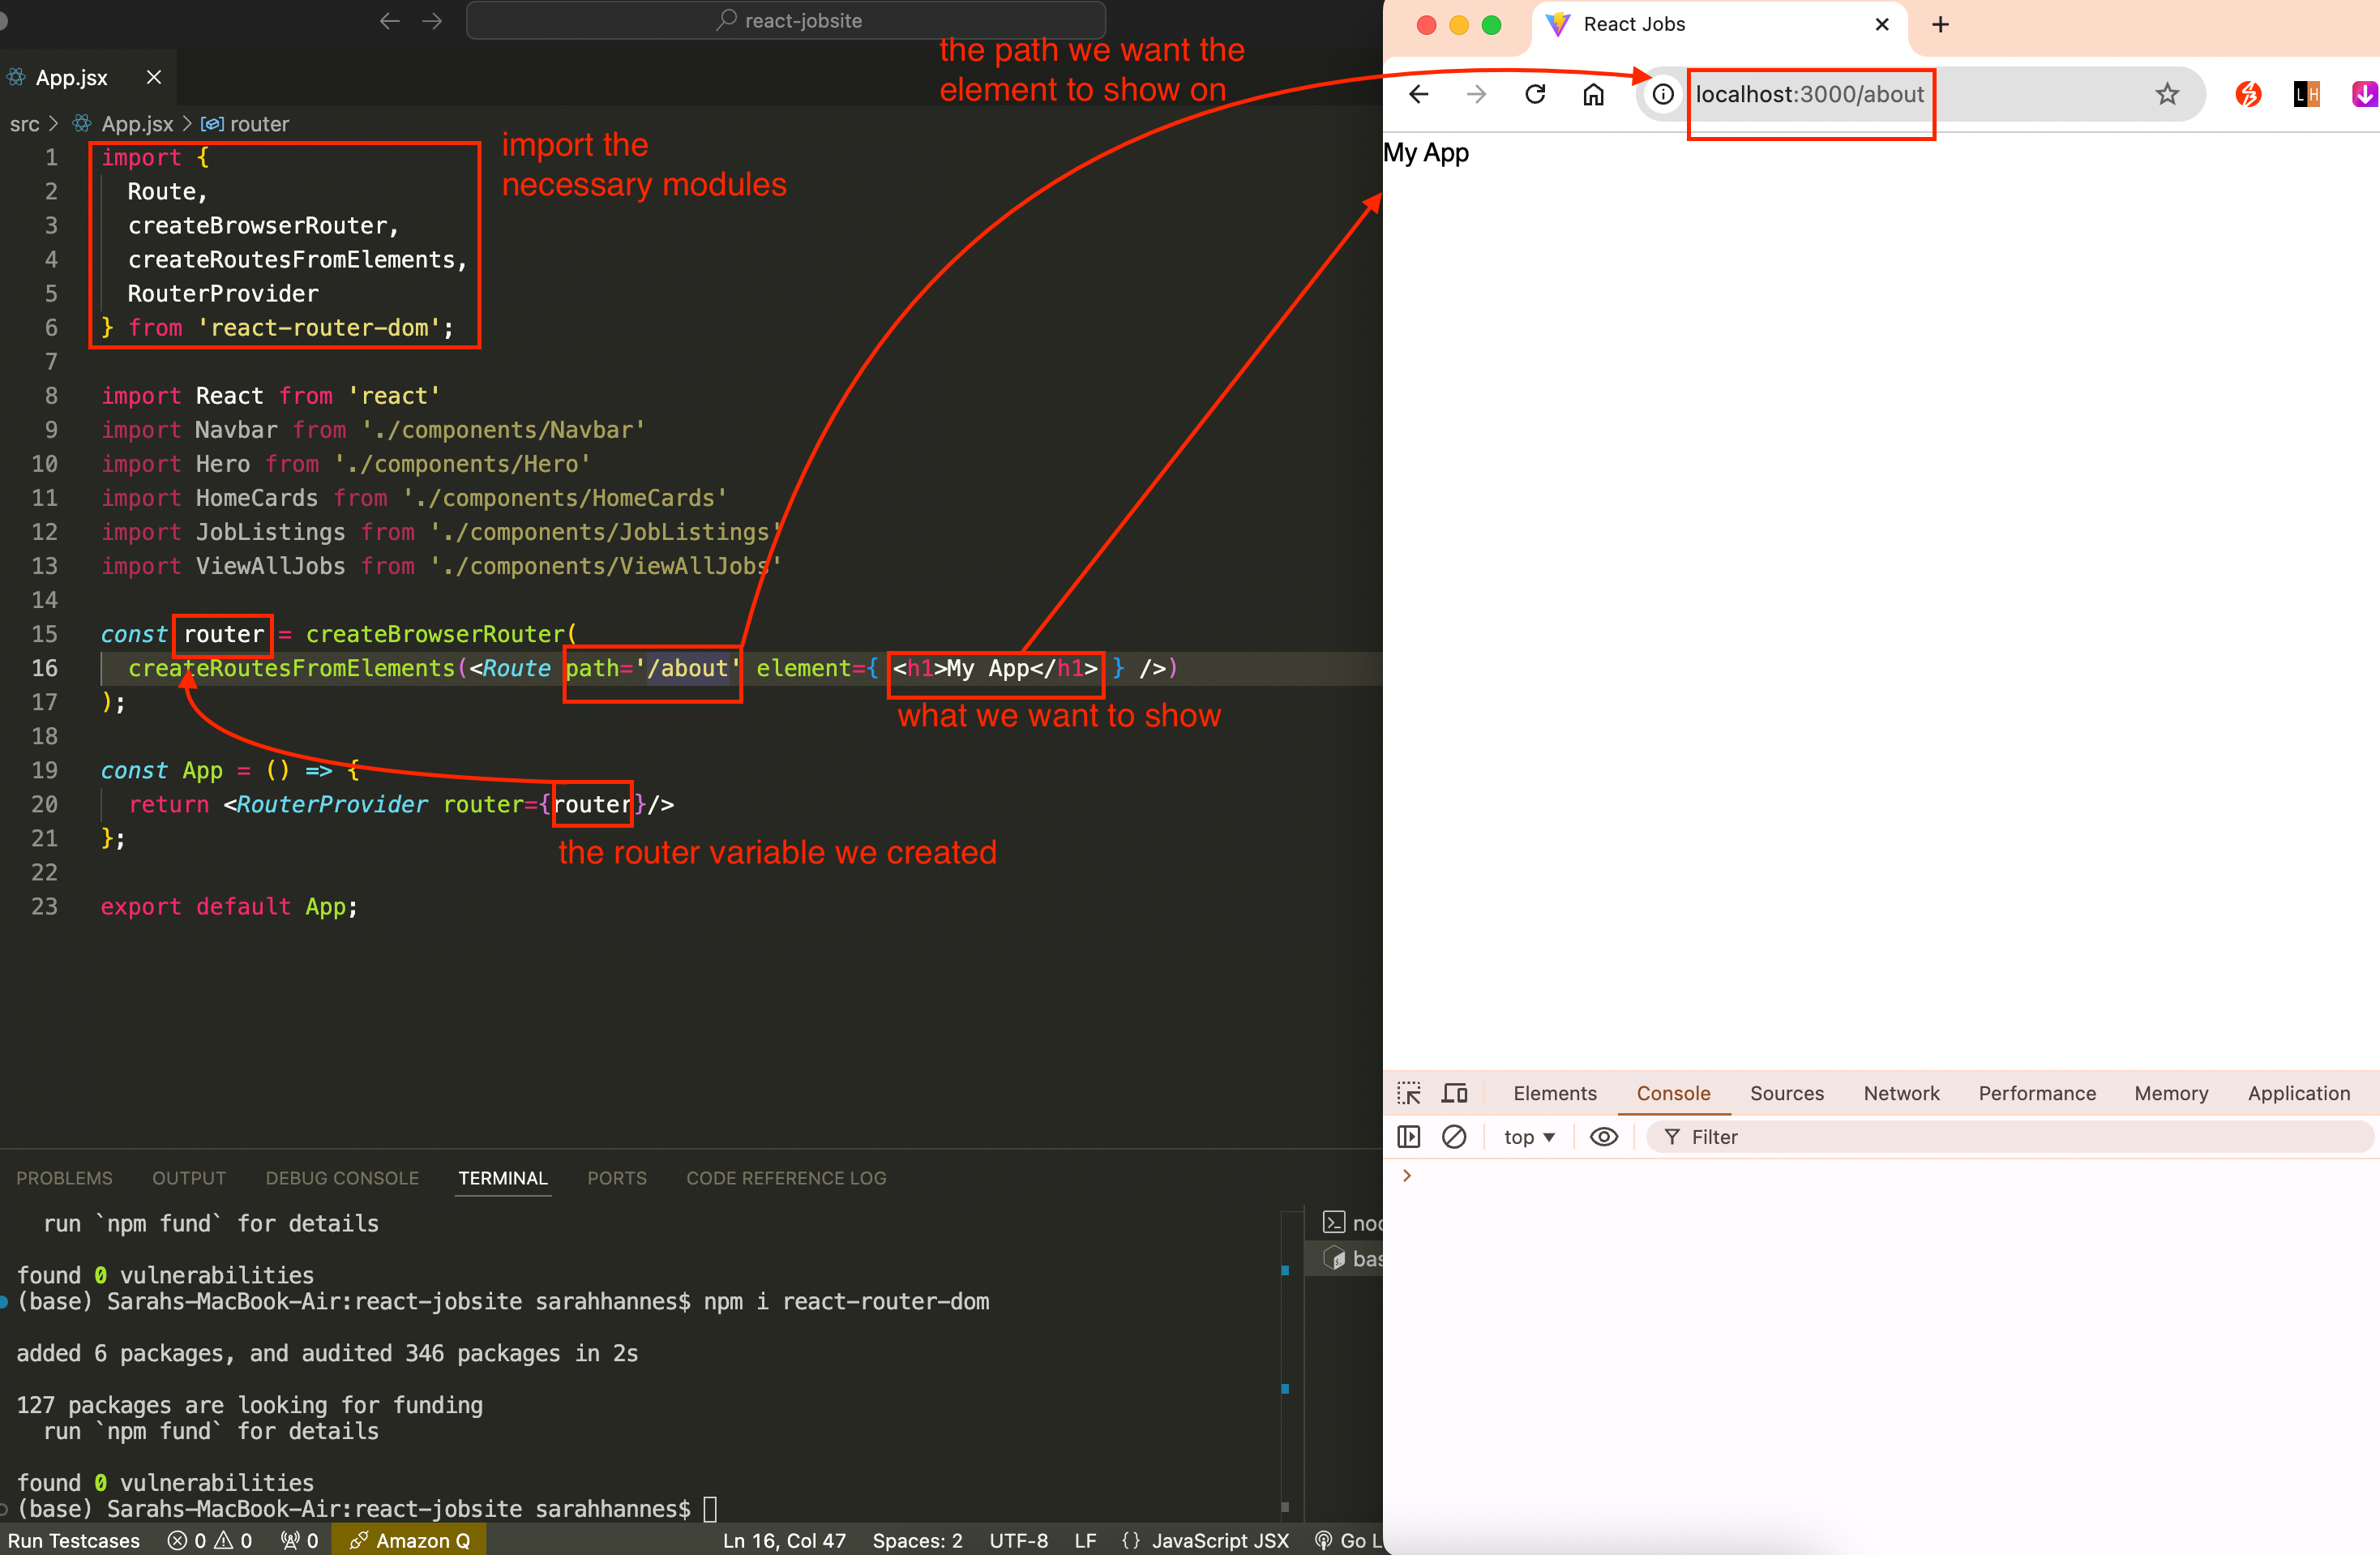Open the OUTPUT panel tab
The width and height of the screenshot is (2380, 1555).
pos(189,1178)
